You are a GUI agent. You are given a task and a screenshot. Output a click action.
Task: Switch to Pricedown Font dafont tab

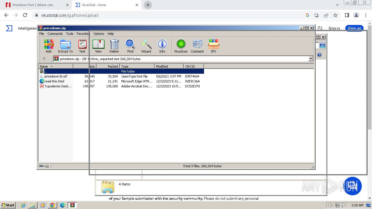click(36, 5)
